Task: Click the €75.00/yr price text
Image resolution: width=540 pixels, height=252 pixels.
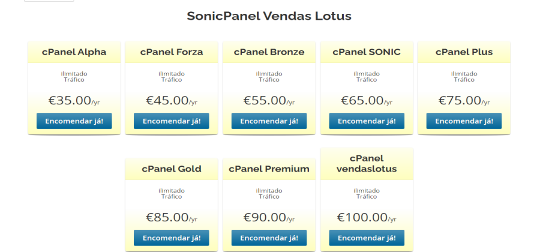Action: (464, 100)
